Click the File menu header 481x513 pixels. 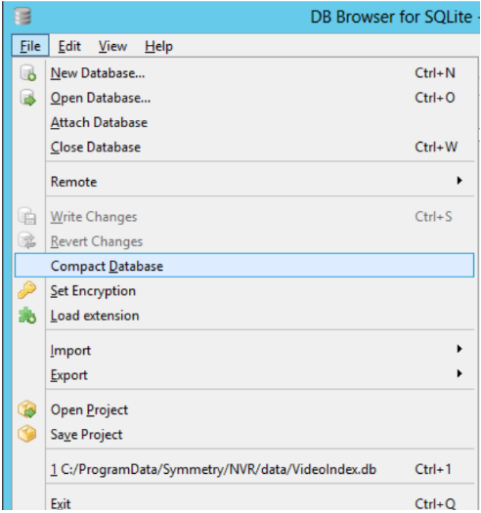(30, 46)
